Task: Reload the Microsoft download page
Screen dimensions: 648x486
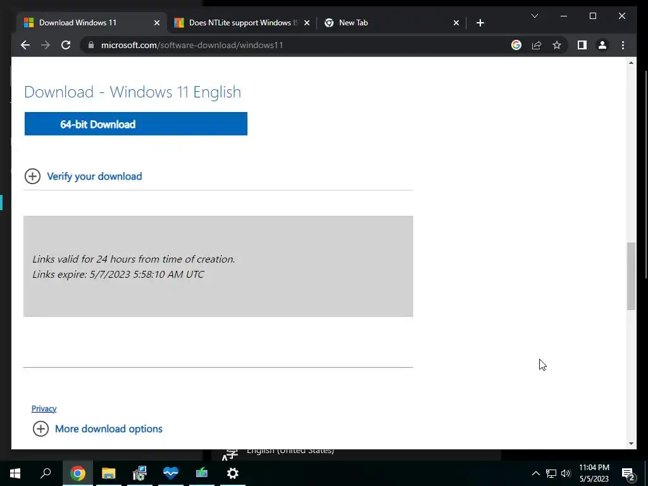Action: click(66, 45)
